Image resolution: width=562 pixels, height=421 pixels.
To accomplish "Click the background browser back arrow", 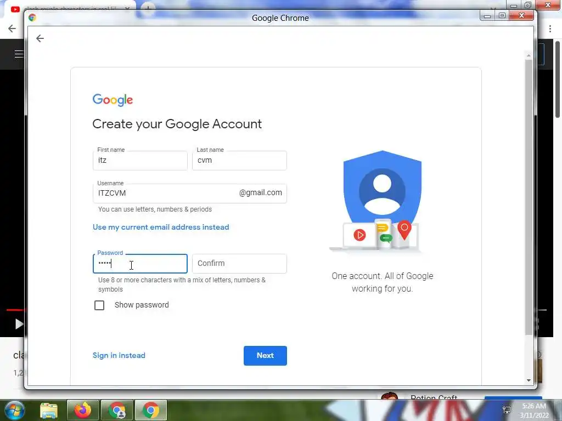I will coord(12,29).
